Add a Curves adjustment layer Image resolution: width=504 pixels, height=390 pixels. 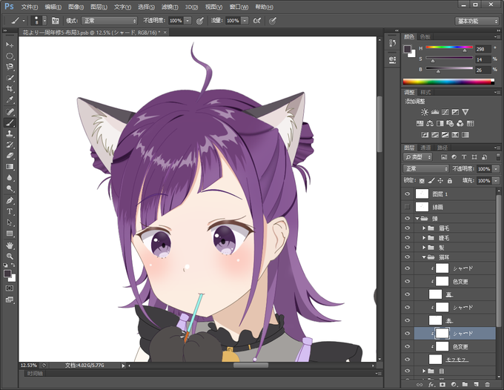coord(445,112)
